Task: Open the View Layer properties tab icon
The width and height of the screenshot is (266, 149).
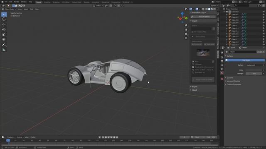Action: tap(222, 65)
